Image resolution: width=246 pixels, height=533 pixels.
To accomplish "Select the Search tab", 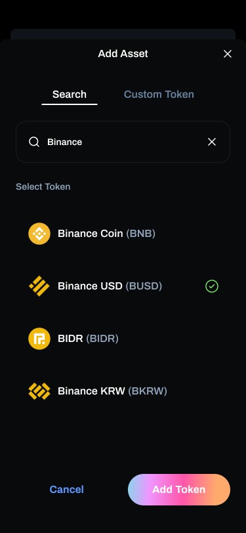I will [x=70, y=94].
